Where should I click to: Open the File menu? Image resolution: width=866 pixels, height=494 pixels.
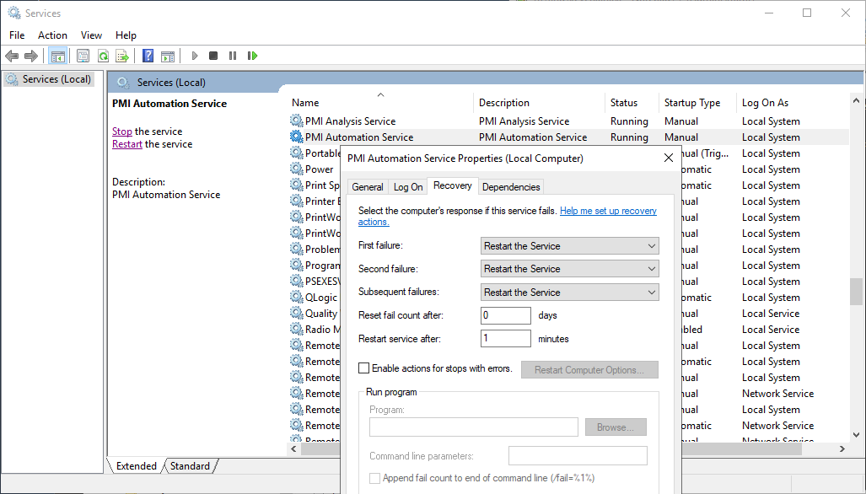[17, 35]
